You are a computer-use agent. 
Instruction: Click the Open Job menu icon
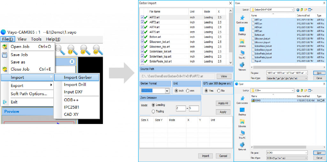pos(5,47)
